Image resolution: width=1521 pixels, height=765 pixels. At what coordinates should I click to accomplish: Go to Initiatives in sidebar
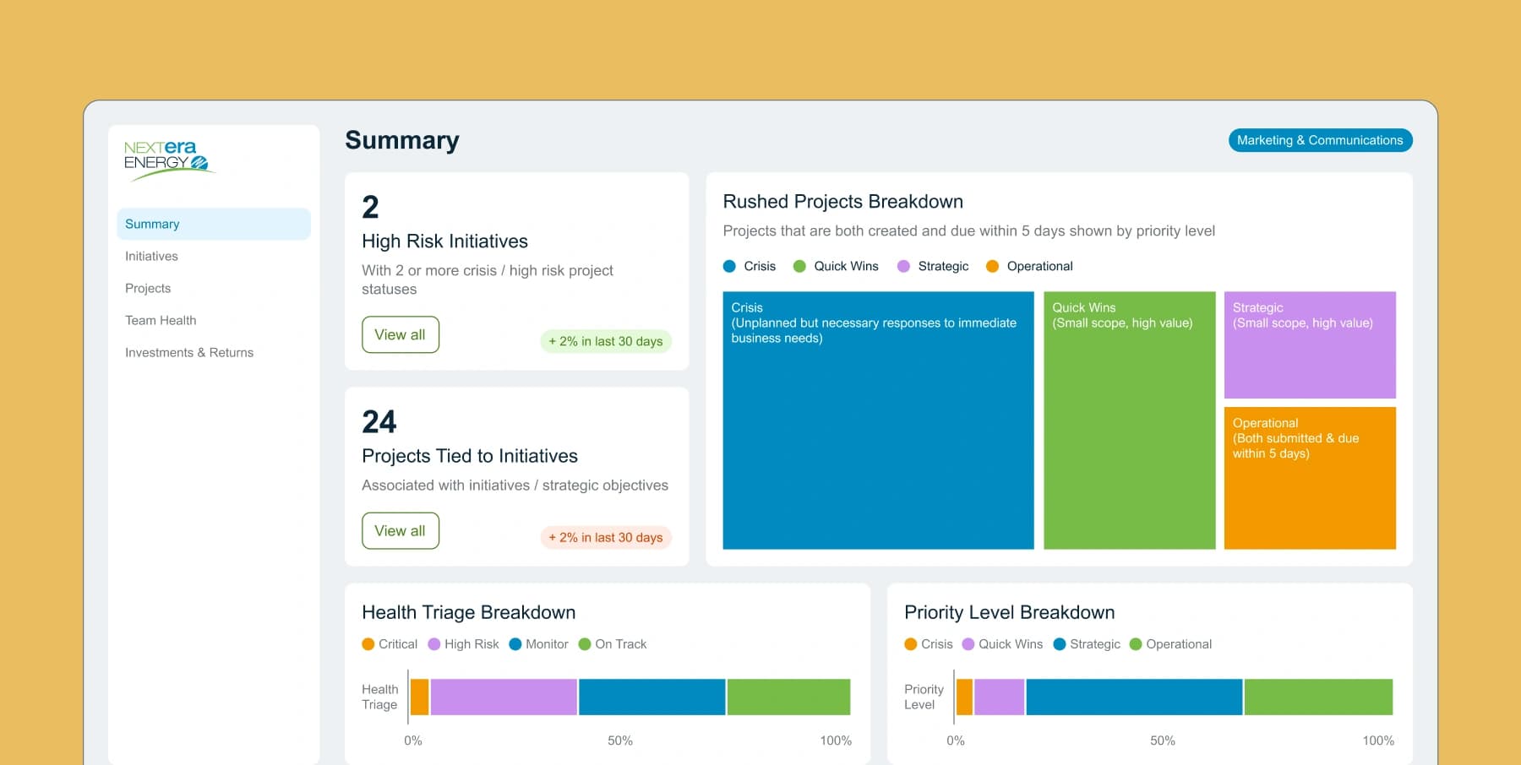click(x=151, y=256)
